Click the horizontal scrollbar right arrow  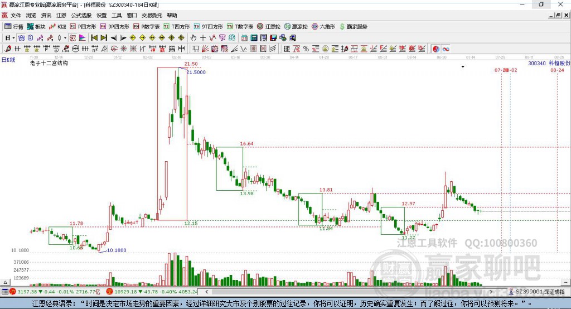[491, 292]
